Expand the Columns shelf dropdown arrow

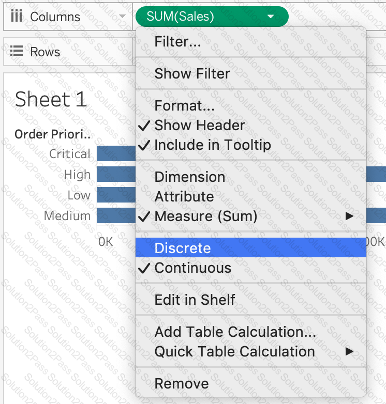pyautogui.click(x=123, y=17)
